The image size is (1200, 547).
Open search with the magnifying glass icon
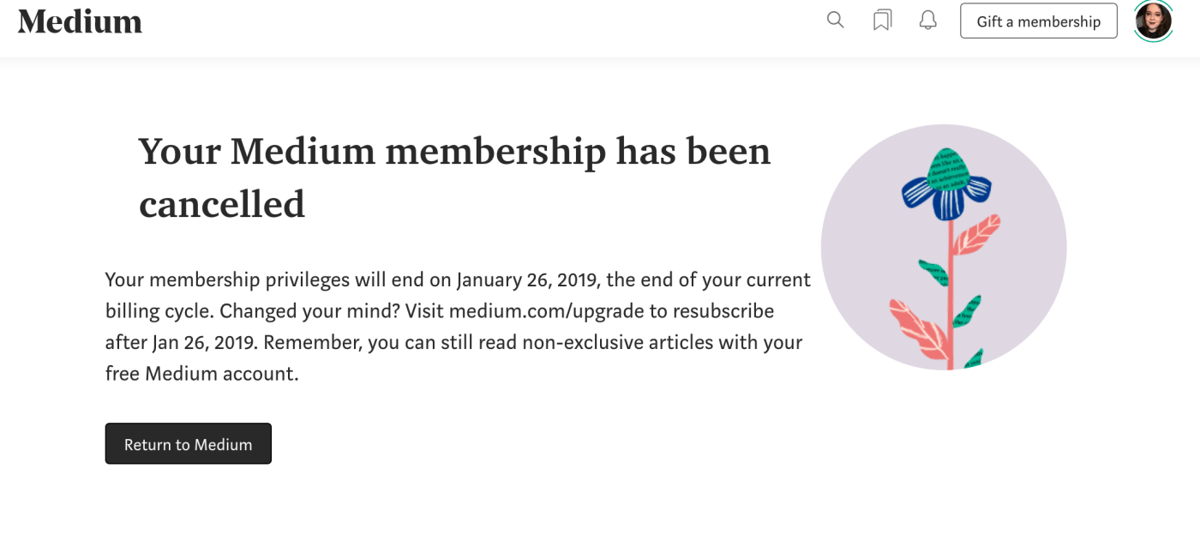pos(835,21)
